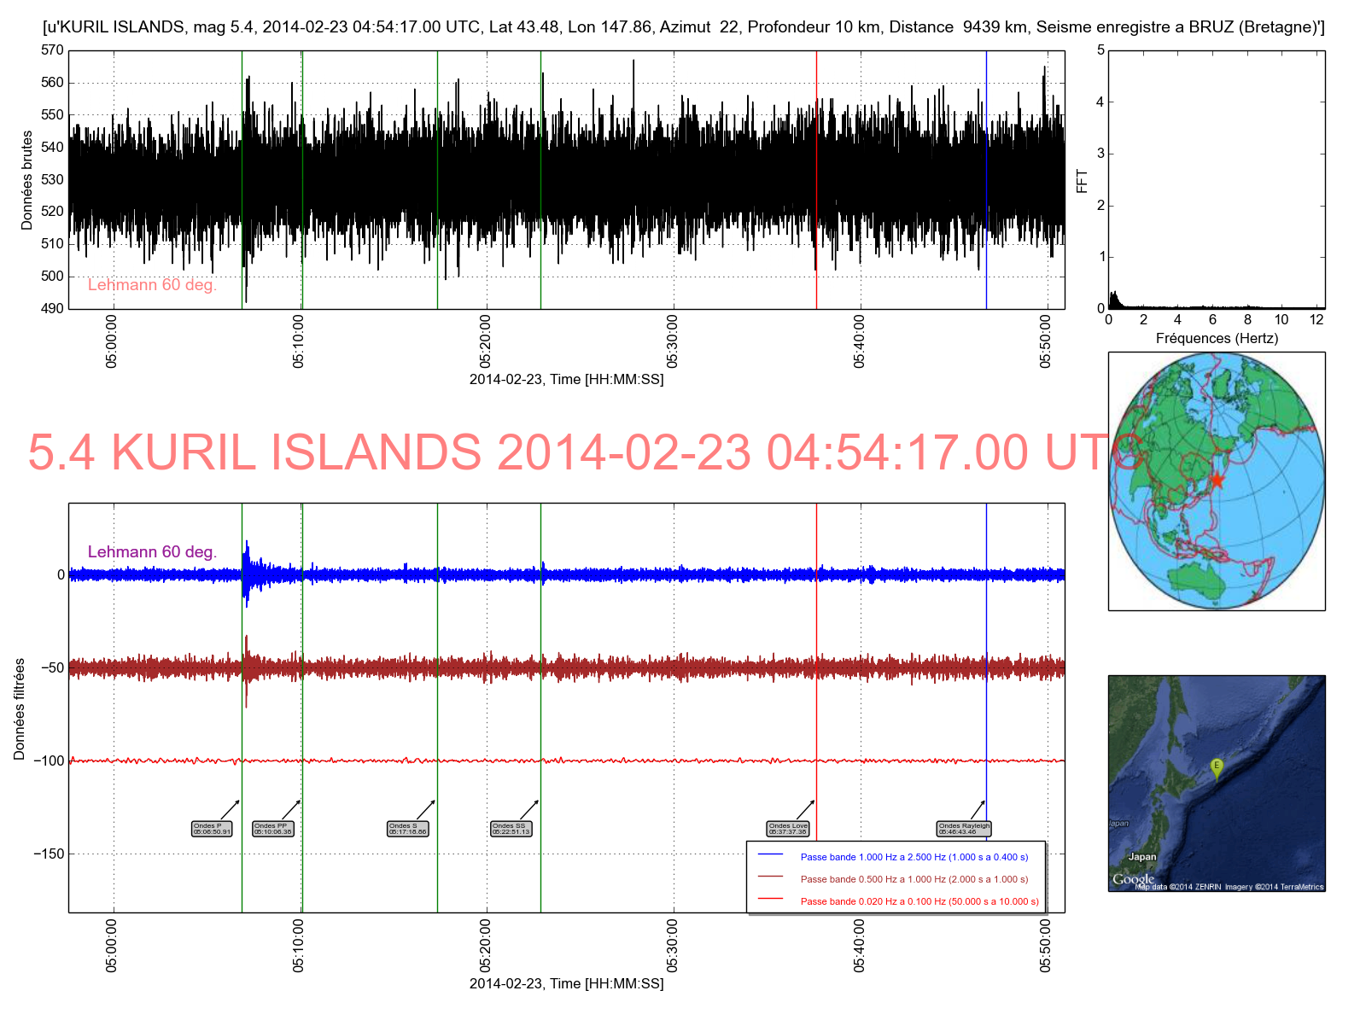This screenshot has height=1014, width=1366.
Task: Click the yellow pin marker on satellite map
Action: (1217, 767)
